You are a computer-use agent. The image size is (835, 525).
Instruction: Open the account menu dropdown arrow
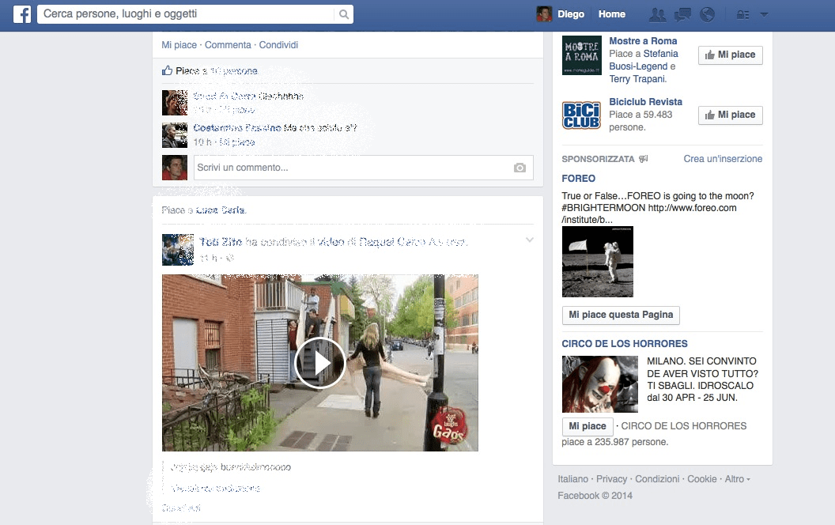click(x=764, y=14)
